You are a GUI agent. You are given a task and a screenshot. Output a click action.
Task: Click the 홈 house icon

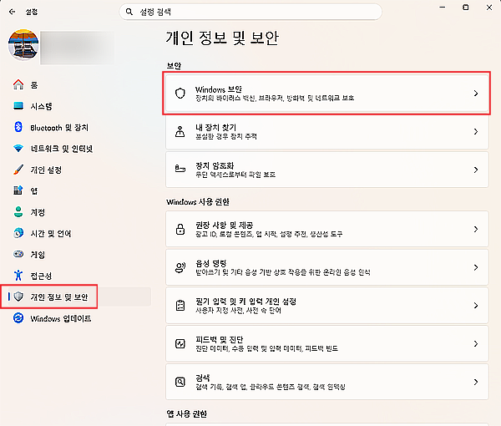pos(18,84)
